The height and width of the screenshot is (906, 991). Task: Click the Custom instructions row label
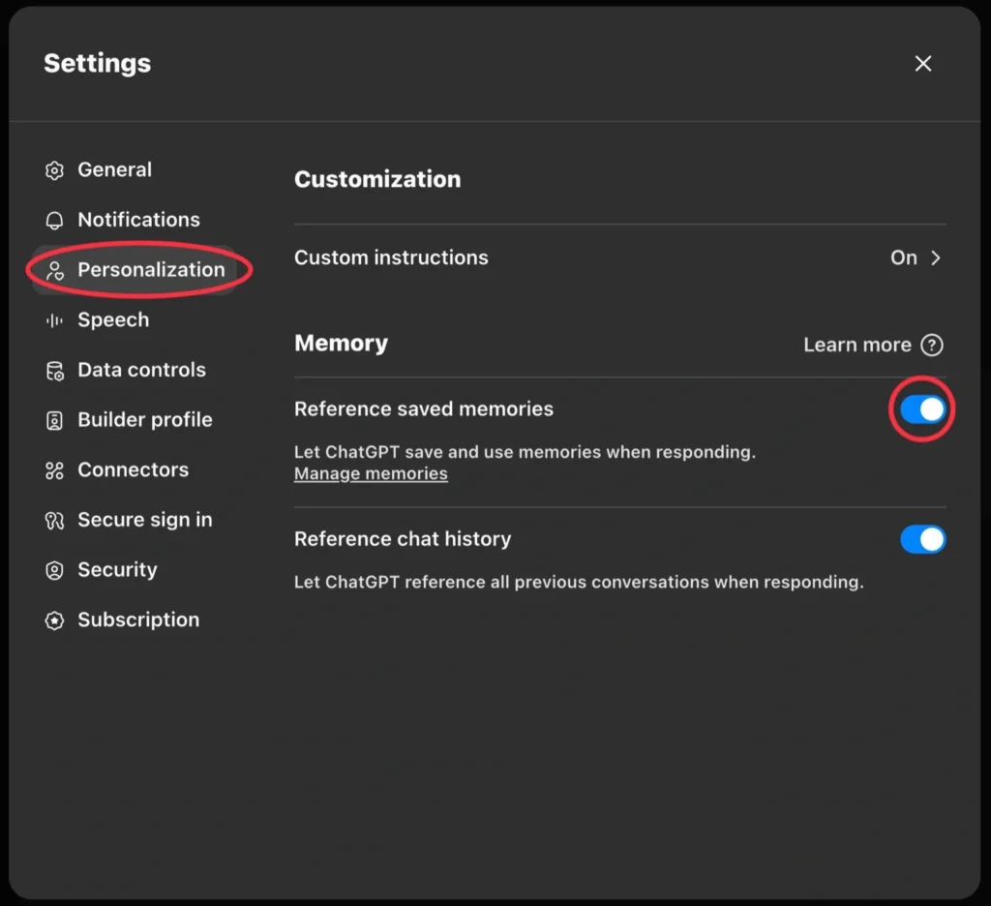coord(391,257)
